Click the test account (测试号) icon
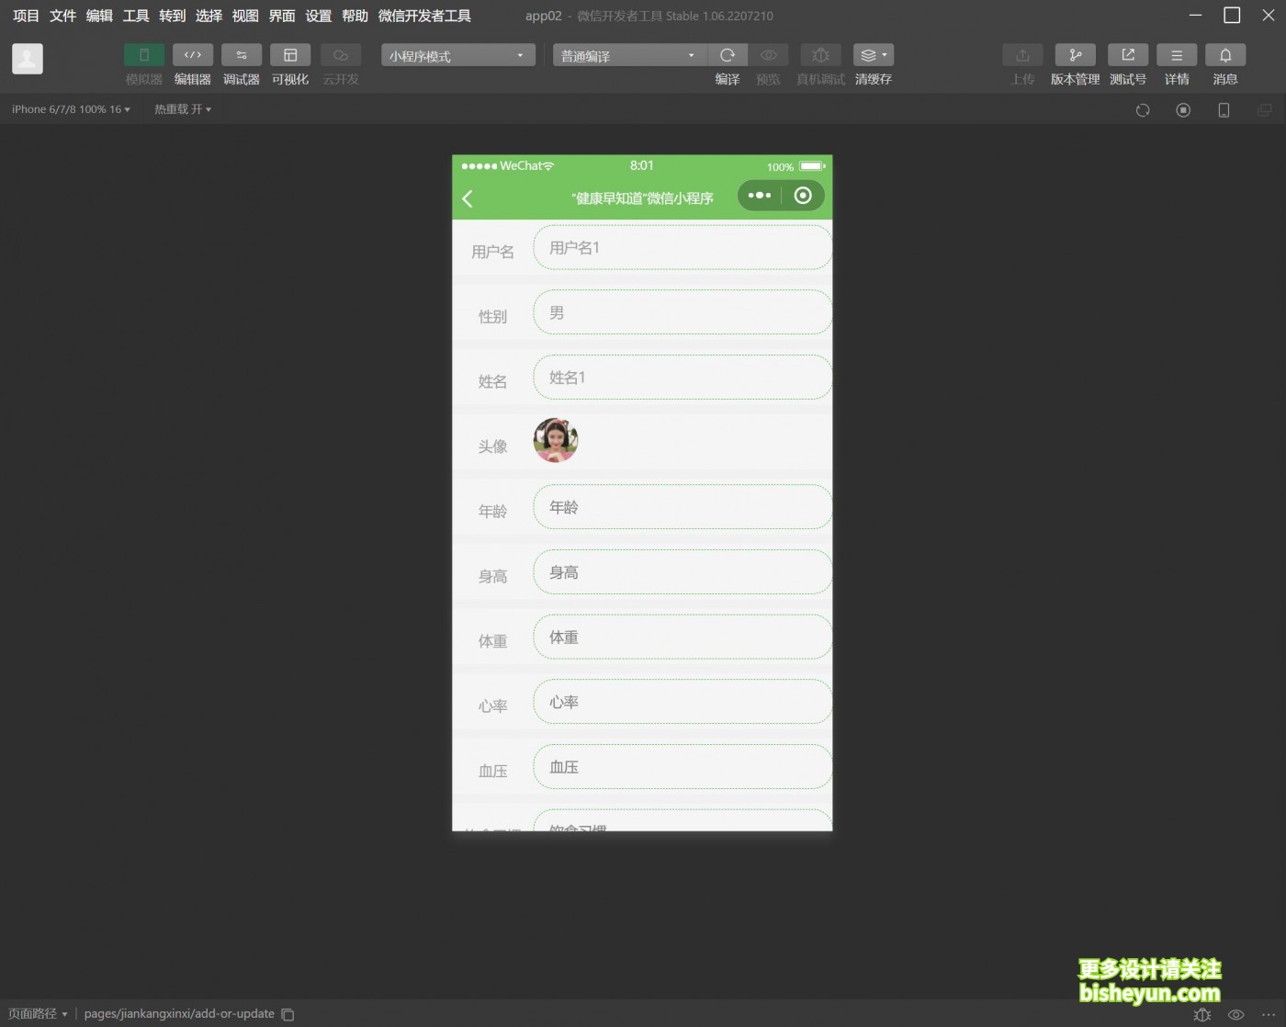This screenshot has height=1027, width=1286. pos(1128,56)
